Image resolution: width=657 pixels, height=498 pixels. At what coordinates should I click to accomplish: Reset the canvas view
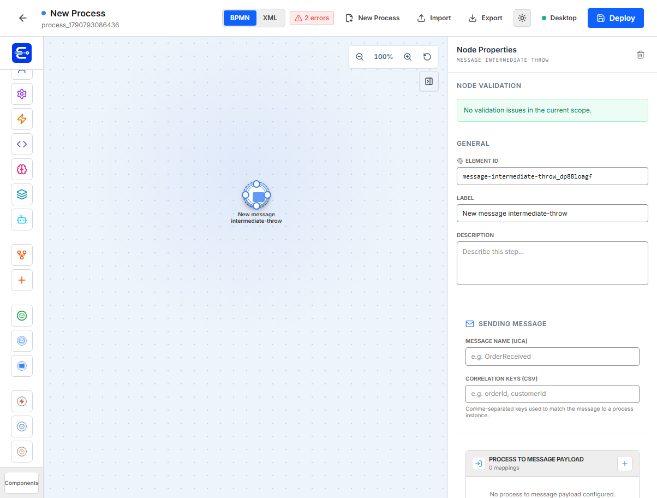tap(427, 57)
